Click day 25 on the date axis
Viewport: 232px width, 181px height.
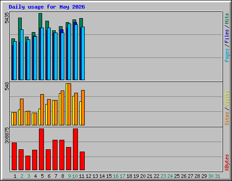tap(177, 176)
